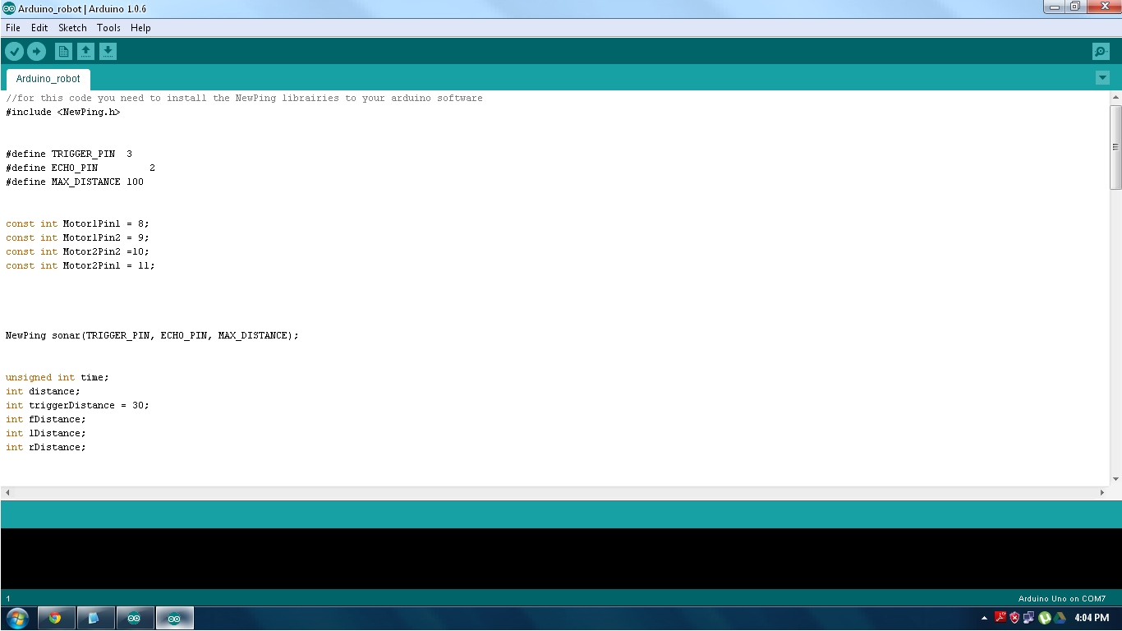Click the Verify checkmark button
Viewport: 1122px width, 631px height.
(14, 52)
